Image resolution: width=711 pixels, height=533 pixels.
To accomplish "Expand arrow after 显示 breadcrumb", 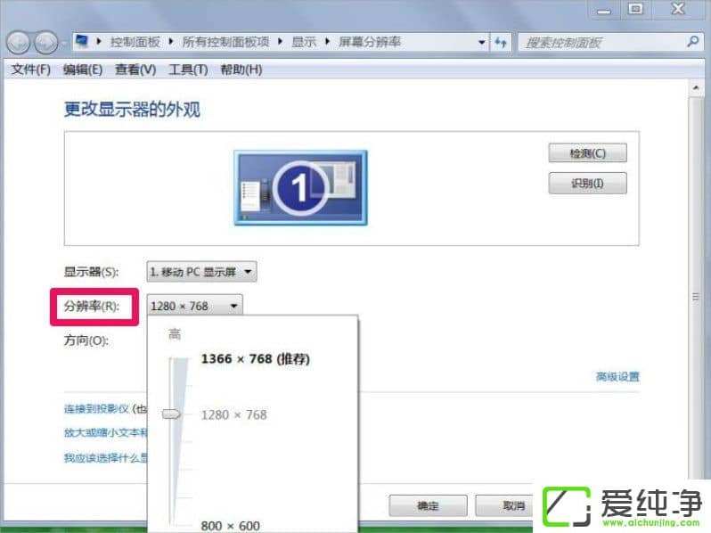I will coord(327,42).
